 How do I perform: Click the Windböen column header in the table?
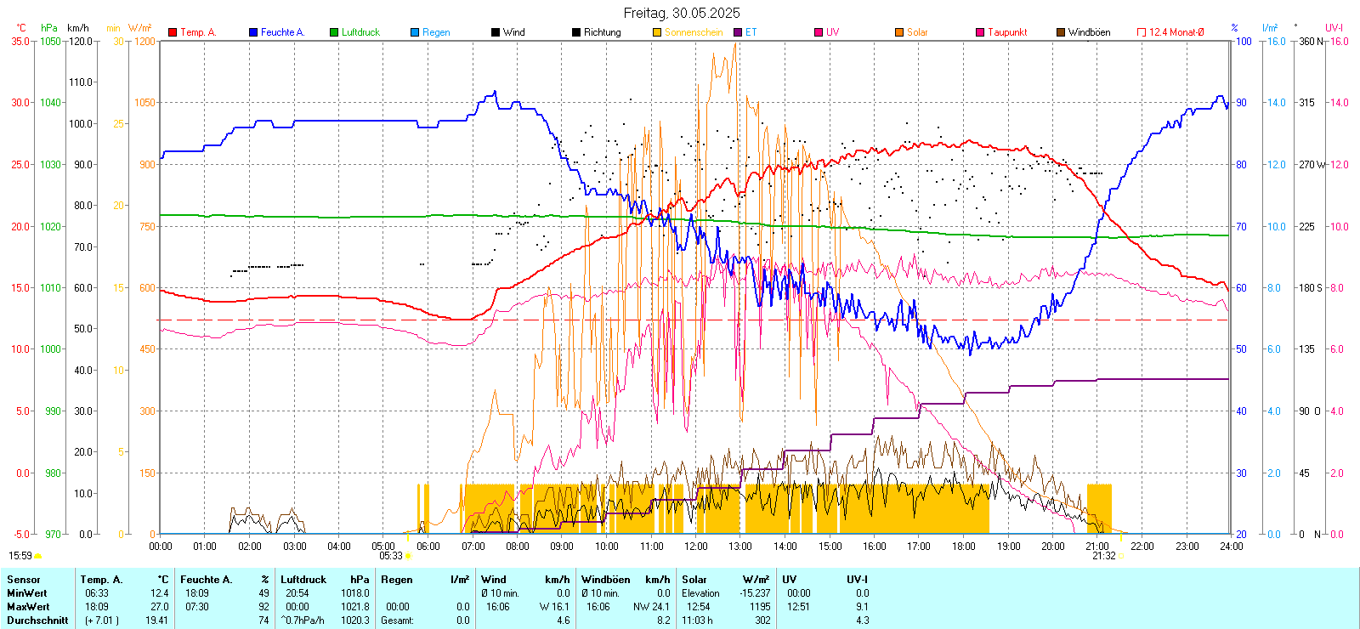606,580
